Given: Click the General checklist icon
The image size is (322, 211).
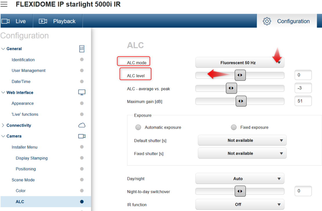Looking at the screenshot, I should (82, 49).
